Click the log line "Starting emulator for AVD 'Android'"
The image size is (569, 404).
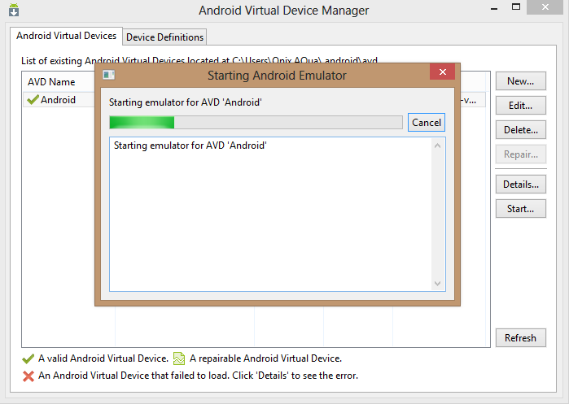(x=190, y=146)
